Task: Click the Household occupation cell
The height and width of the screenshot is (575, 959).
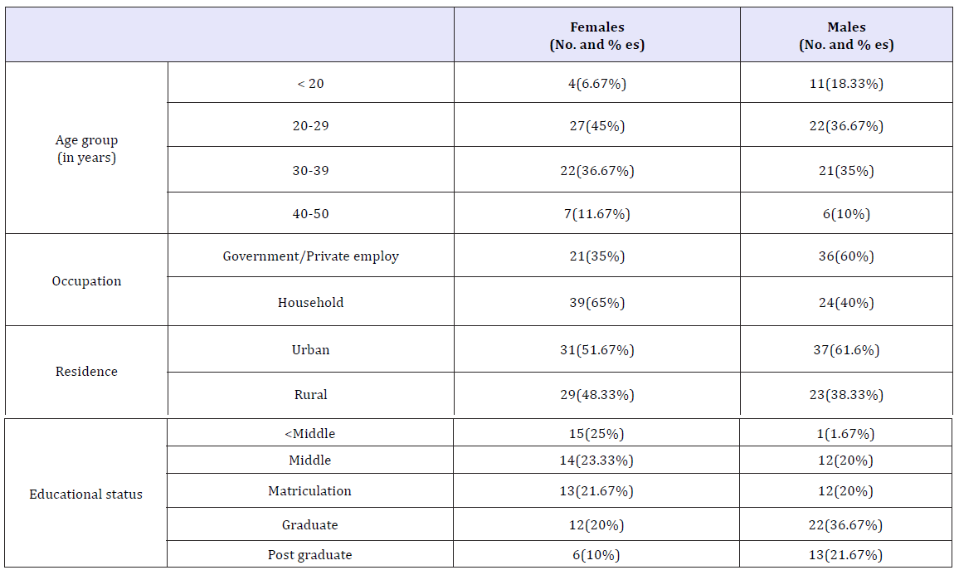Action: (x=311, y=302)
